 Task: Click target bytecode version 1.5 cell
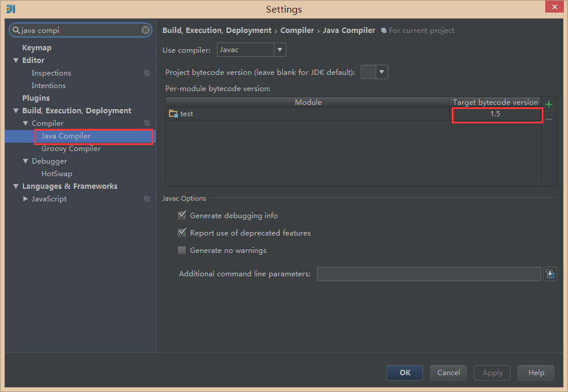[x=495, y=114]
